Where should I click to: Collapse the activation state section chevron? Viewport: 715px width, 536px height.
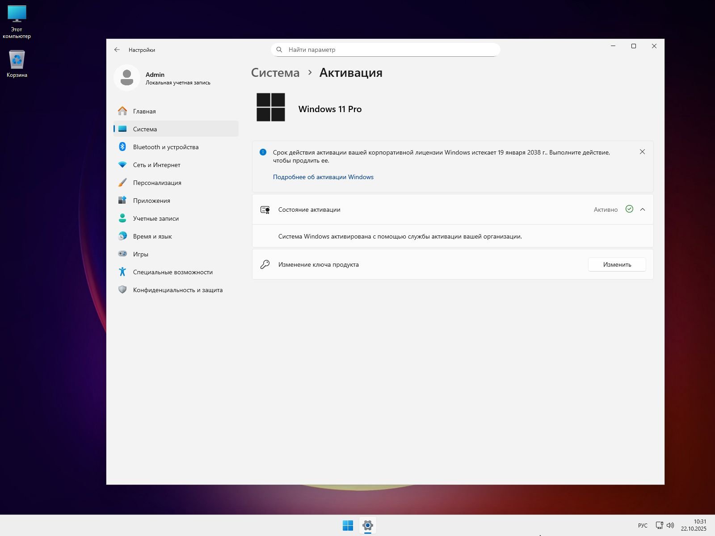pyautogui.click(x=643, y=209)
